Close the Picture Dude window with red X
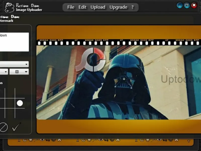The width and height of the screenshot is (201, 151). point(194,5)
